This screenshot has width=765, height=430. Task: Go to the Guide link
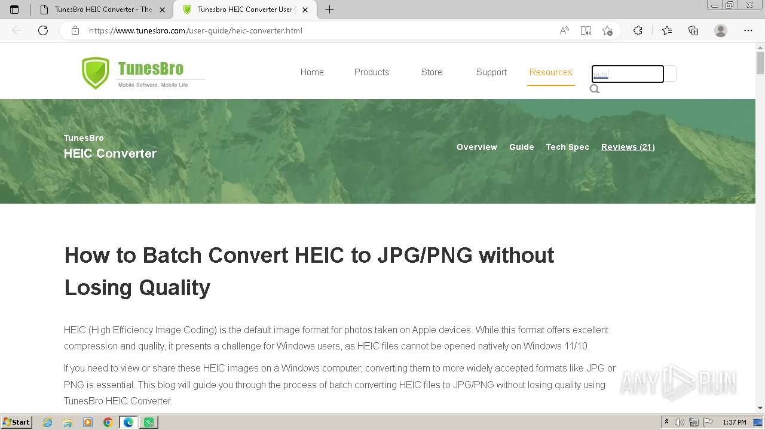[x=522, y=147]
